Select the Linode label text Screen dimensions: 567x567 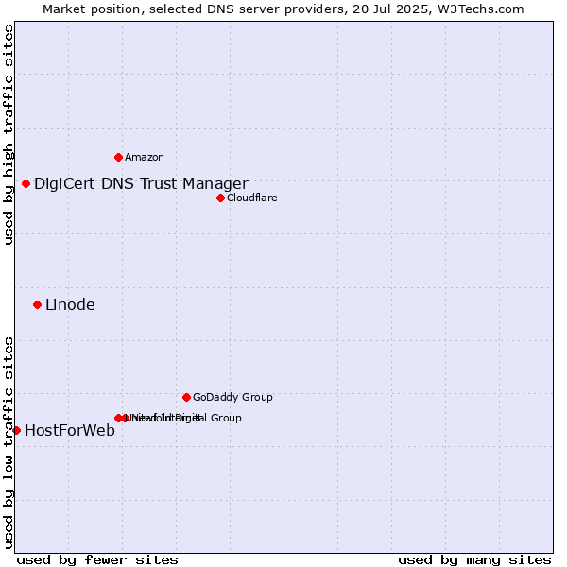click(x=70, y=305)
